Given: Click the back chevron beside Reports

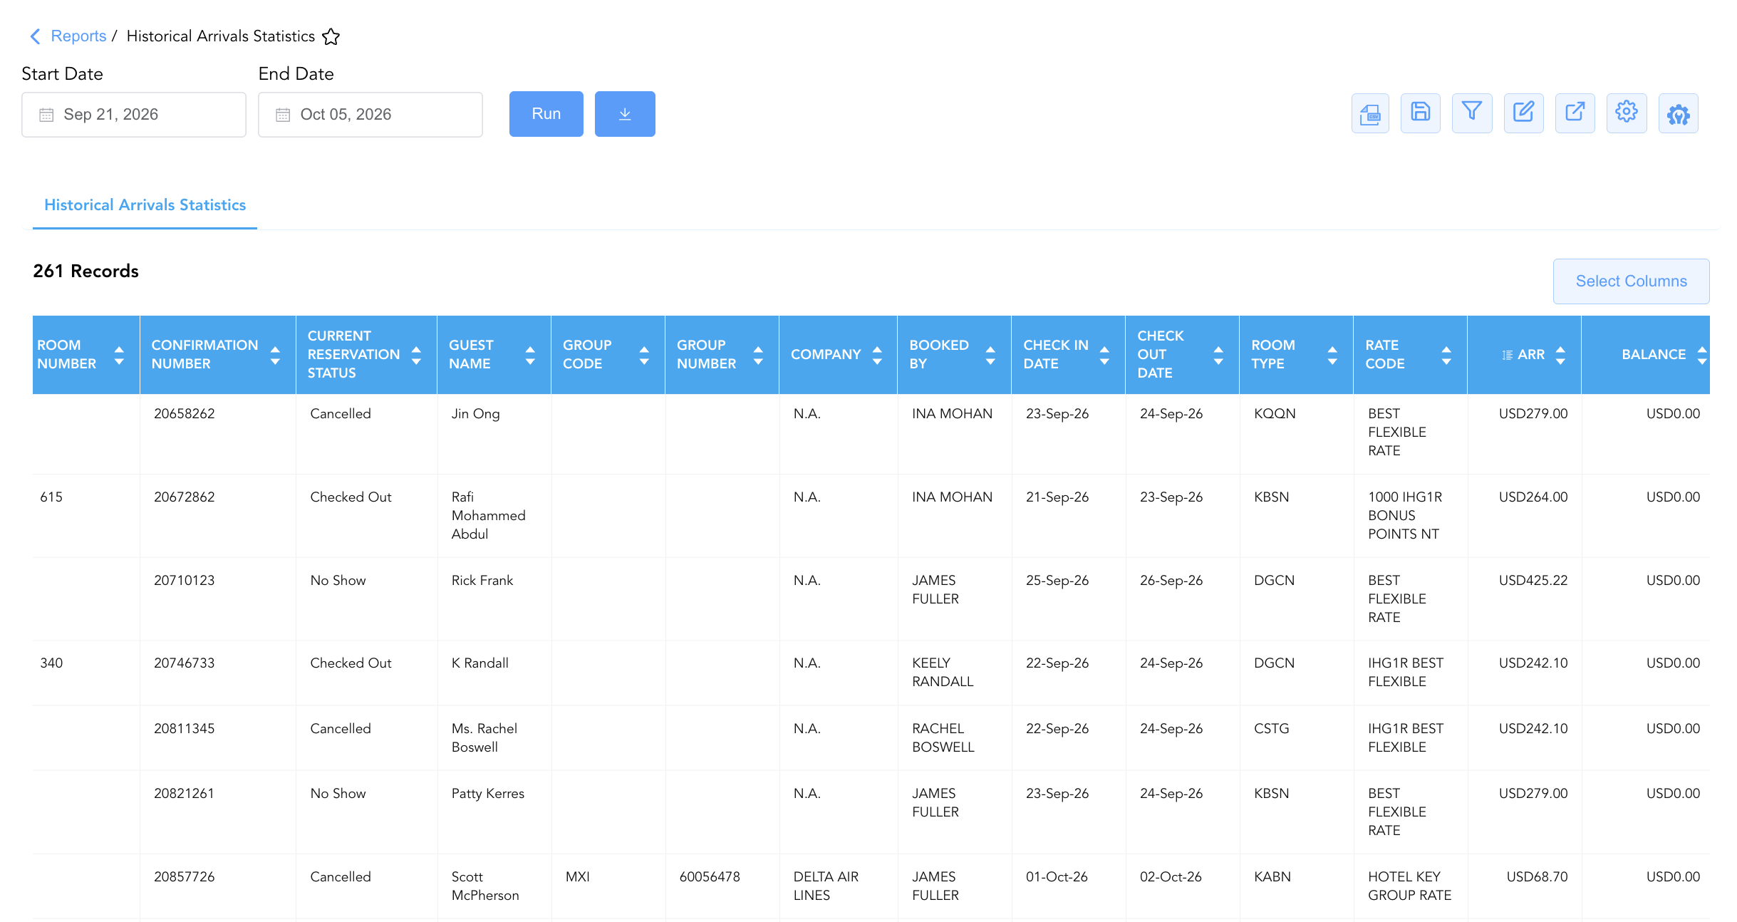Looking at the screenshot, I should pyautogui.click(x=35, y=36).
